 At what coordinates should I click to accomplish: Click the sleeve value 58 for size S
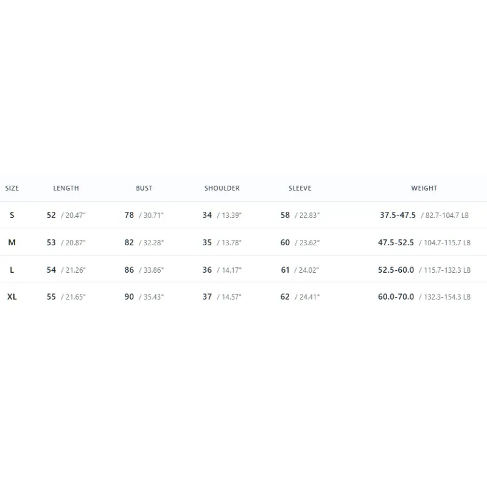tap(285, 215)
